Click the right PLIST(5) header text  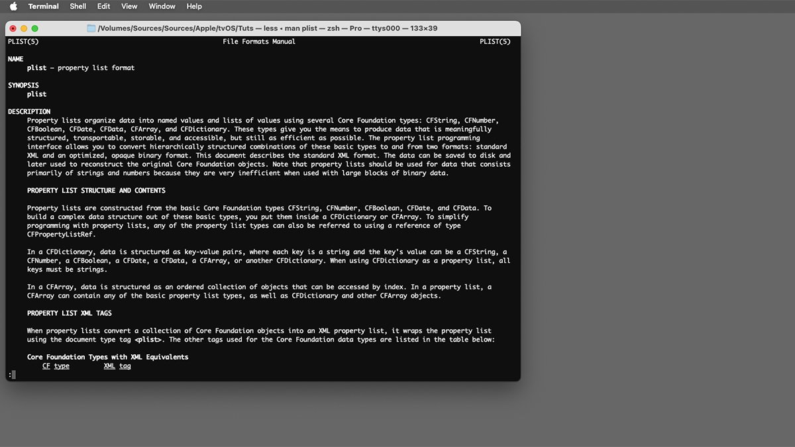click(x=495, y=42)
